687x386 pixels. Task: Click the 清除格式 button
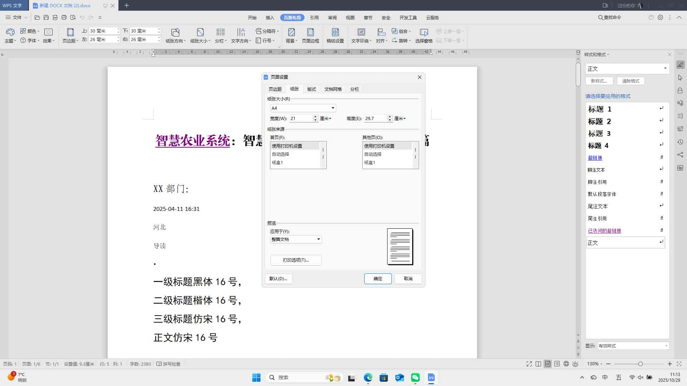coord(631,81)
